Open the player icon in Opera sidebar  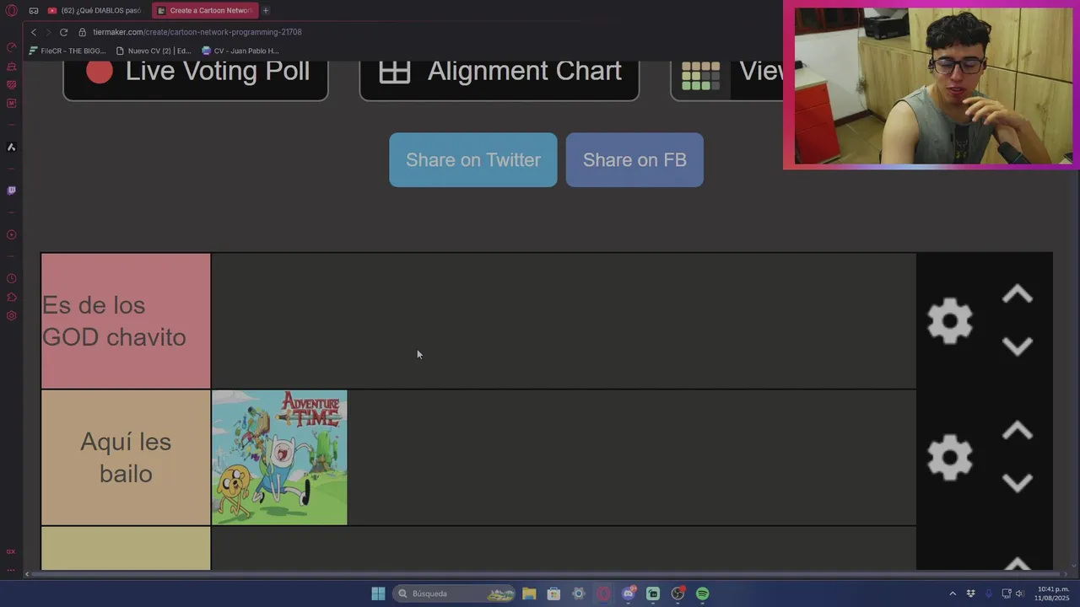pos(11,234)
